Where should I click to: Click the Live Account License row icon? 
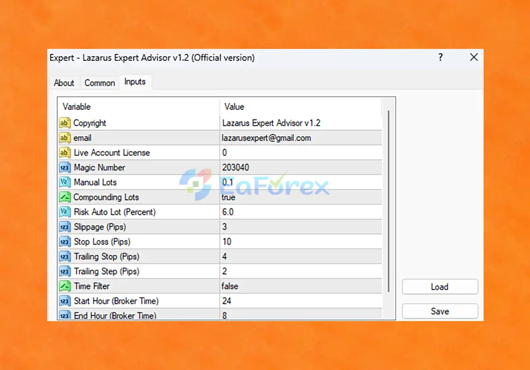pyautogui.click(x=65, y=153)
